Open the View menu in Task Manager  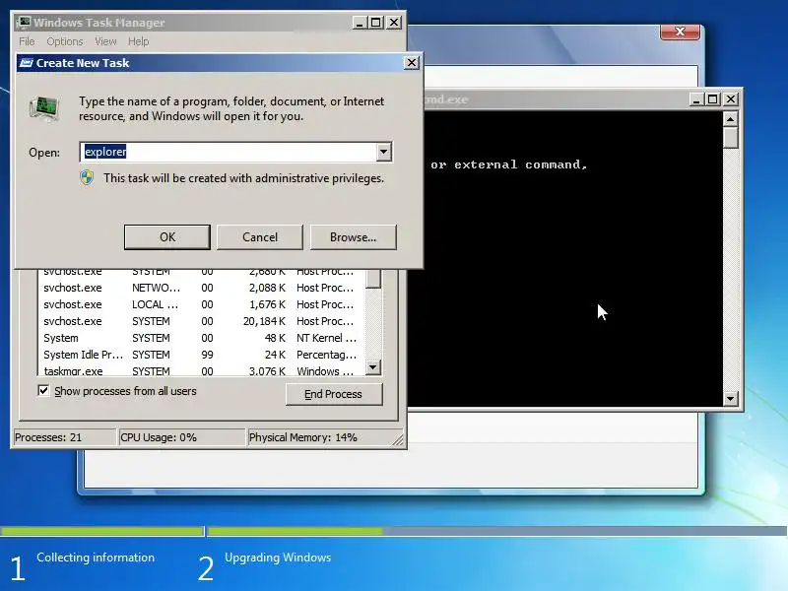(x=105, y=41)
